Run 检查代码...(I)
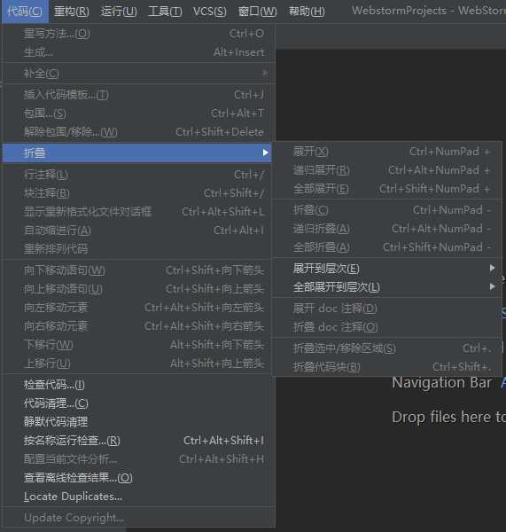This screenshot has height=532, width=506. [137, 385]
